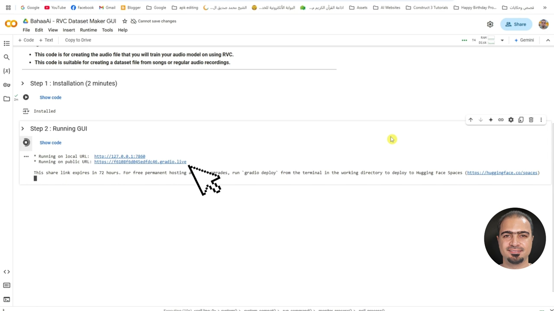
Task: Open Colab settings gear in header
Action: pyautogui.click(x=490, y=25)
